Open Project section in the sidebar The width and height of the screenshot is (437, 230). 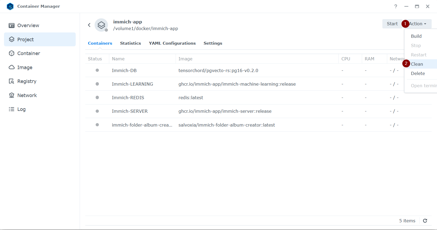(x=40, y=39)
